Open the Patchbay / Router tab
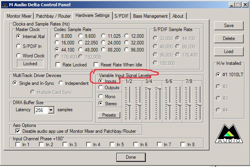 click(53, 16)
